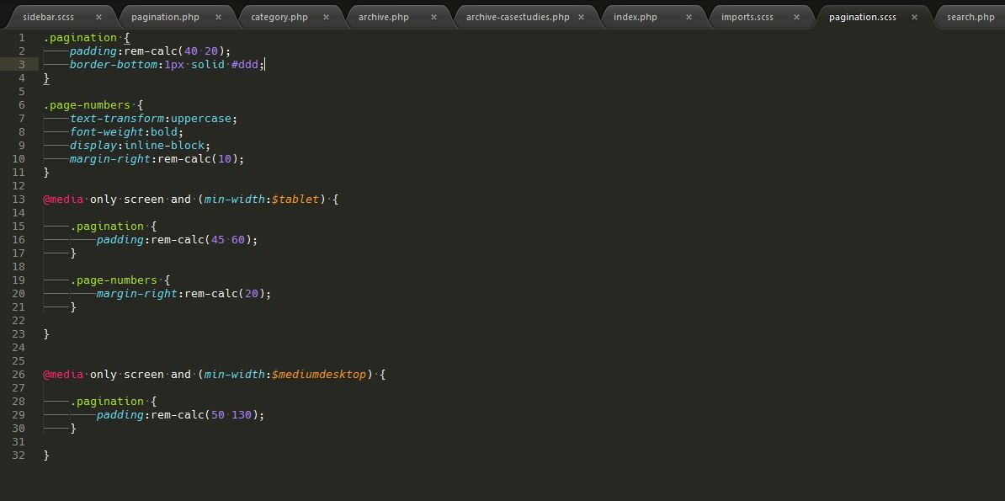Image resolution: width=1005 pixels, height=501 pixels.
Task: Switch to the category.php tab
Action: pyautogui.click(x=279, y=18)
